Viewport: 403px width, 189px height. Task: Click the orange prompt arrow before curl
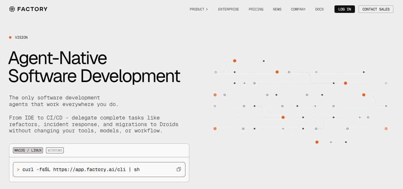click(18, 170)
